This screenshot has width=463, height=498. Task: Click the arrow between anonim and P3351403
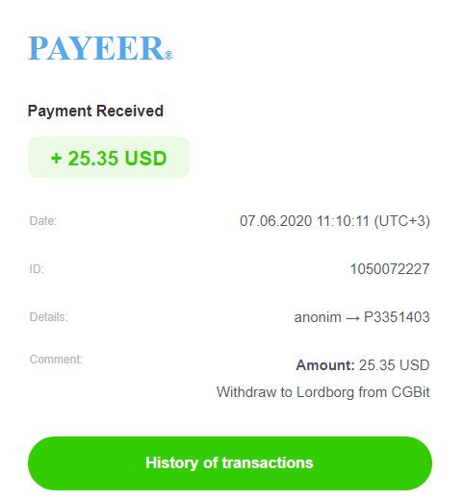click(352, 318)
